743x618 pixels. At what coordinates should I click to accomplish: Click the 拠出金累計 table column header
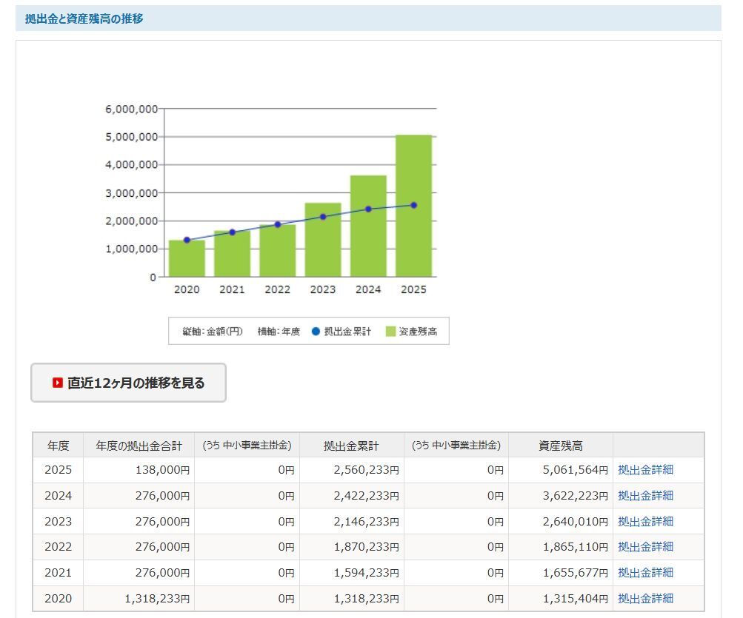(351, 446)
